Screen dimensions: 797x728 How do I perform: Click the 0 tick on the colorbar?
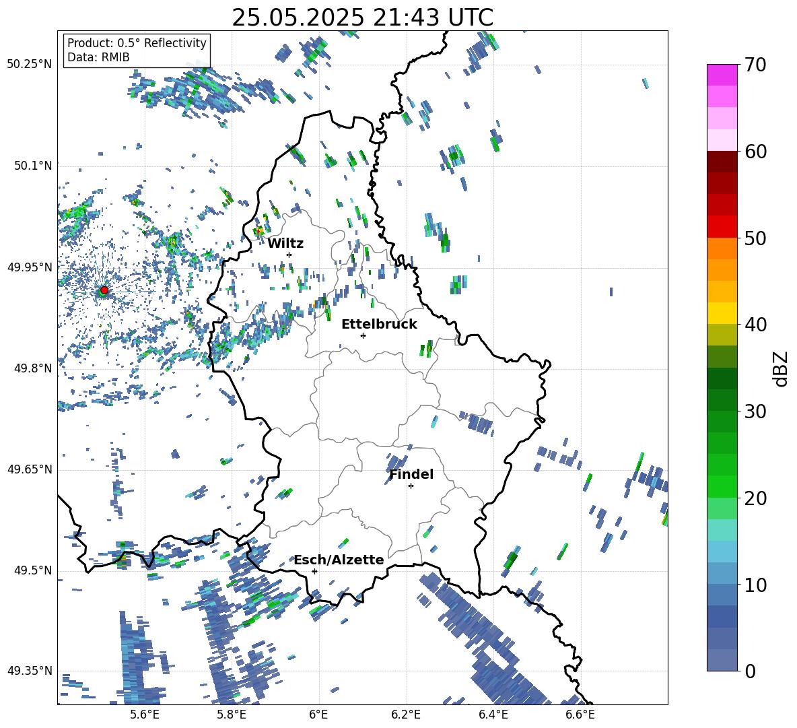coord(751,671)
